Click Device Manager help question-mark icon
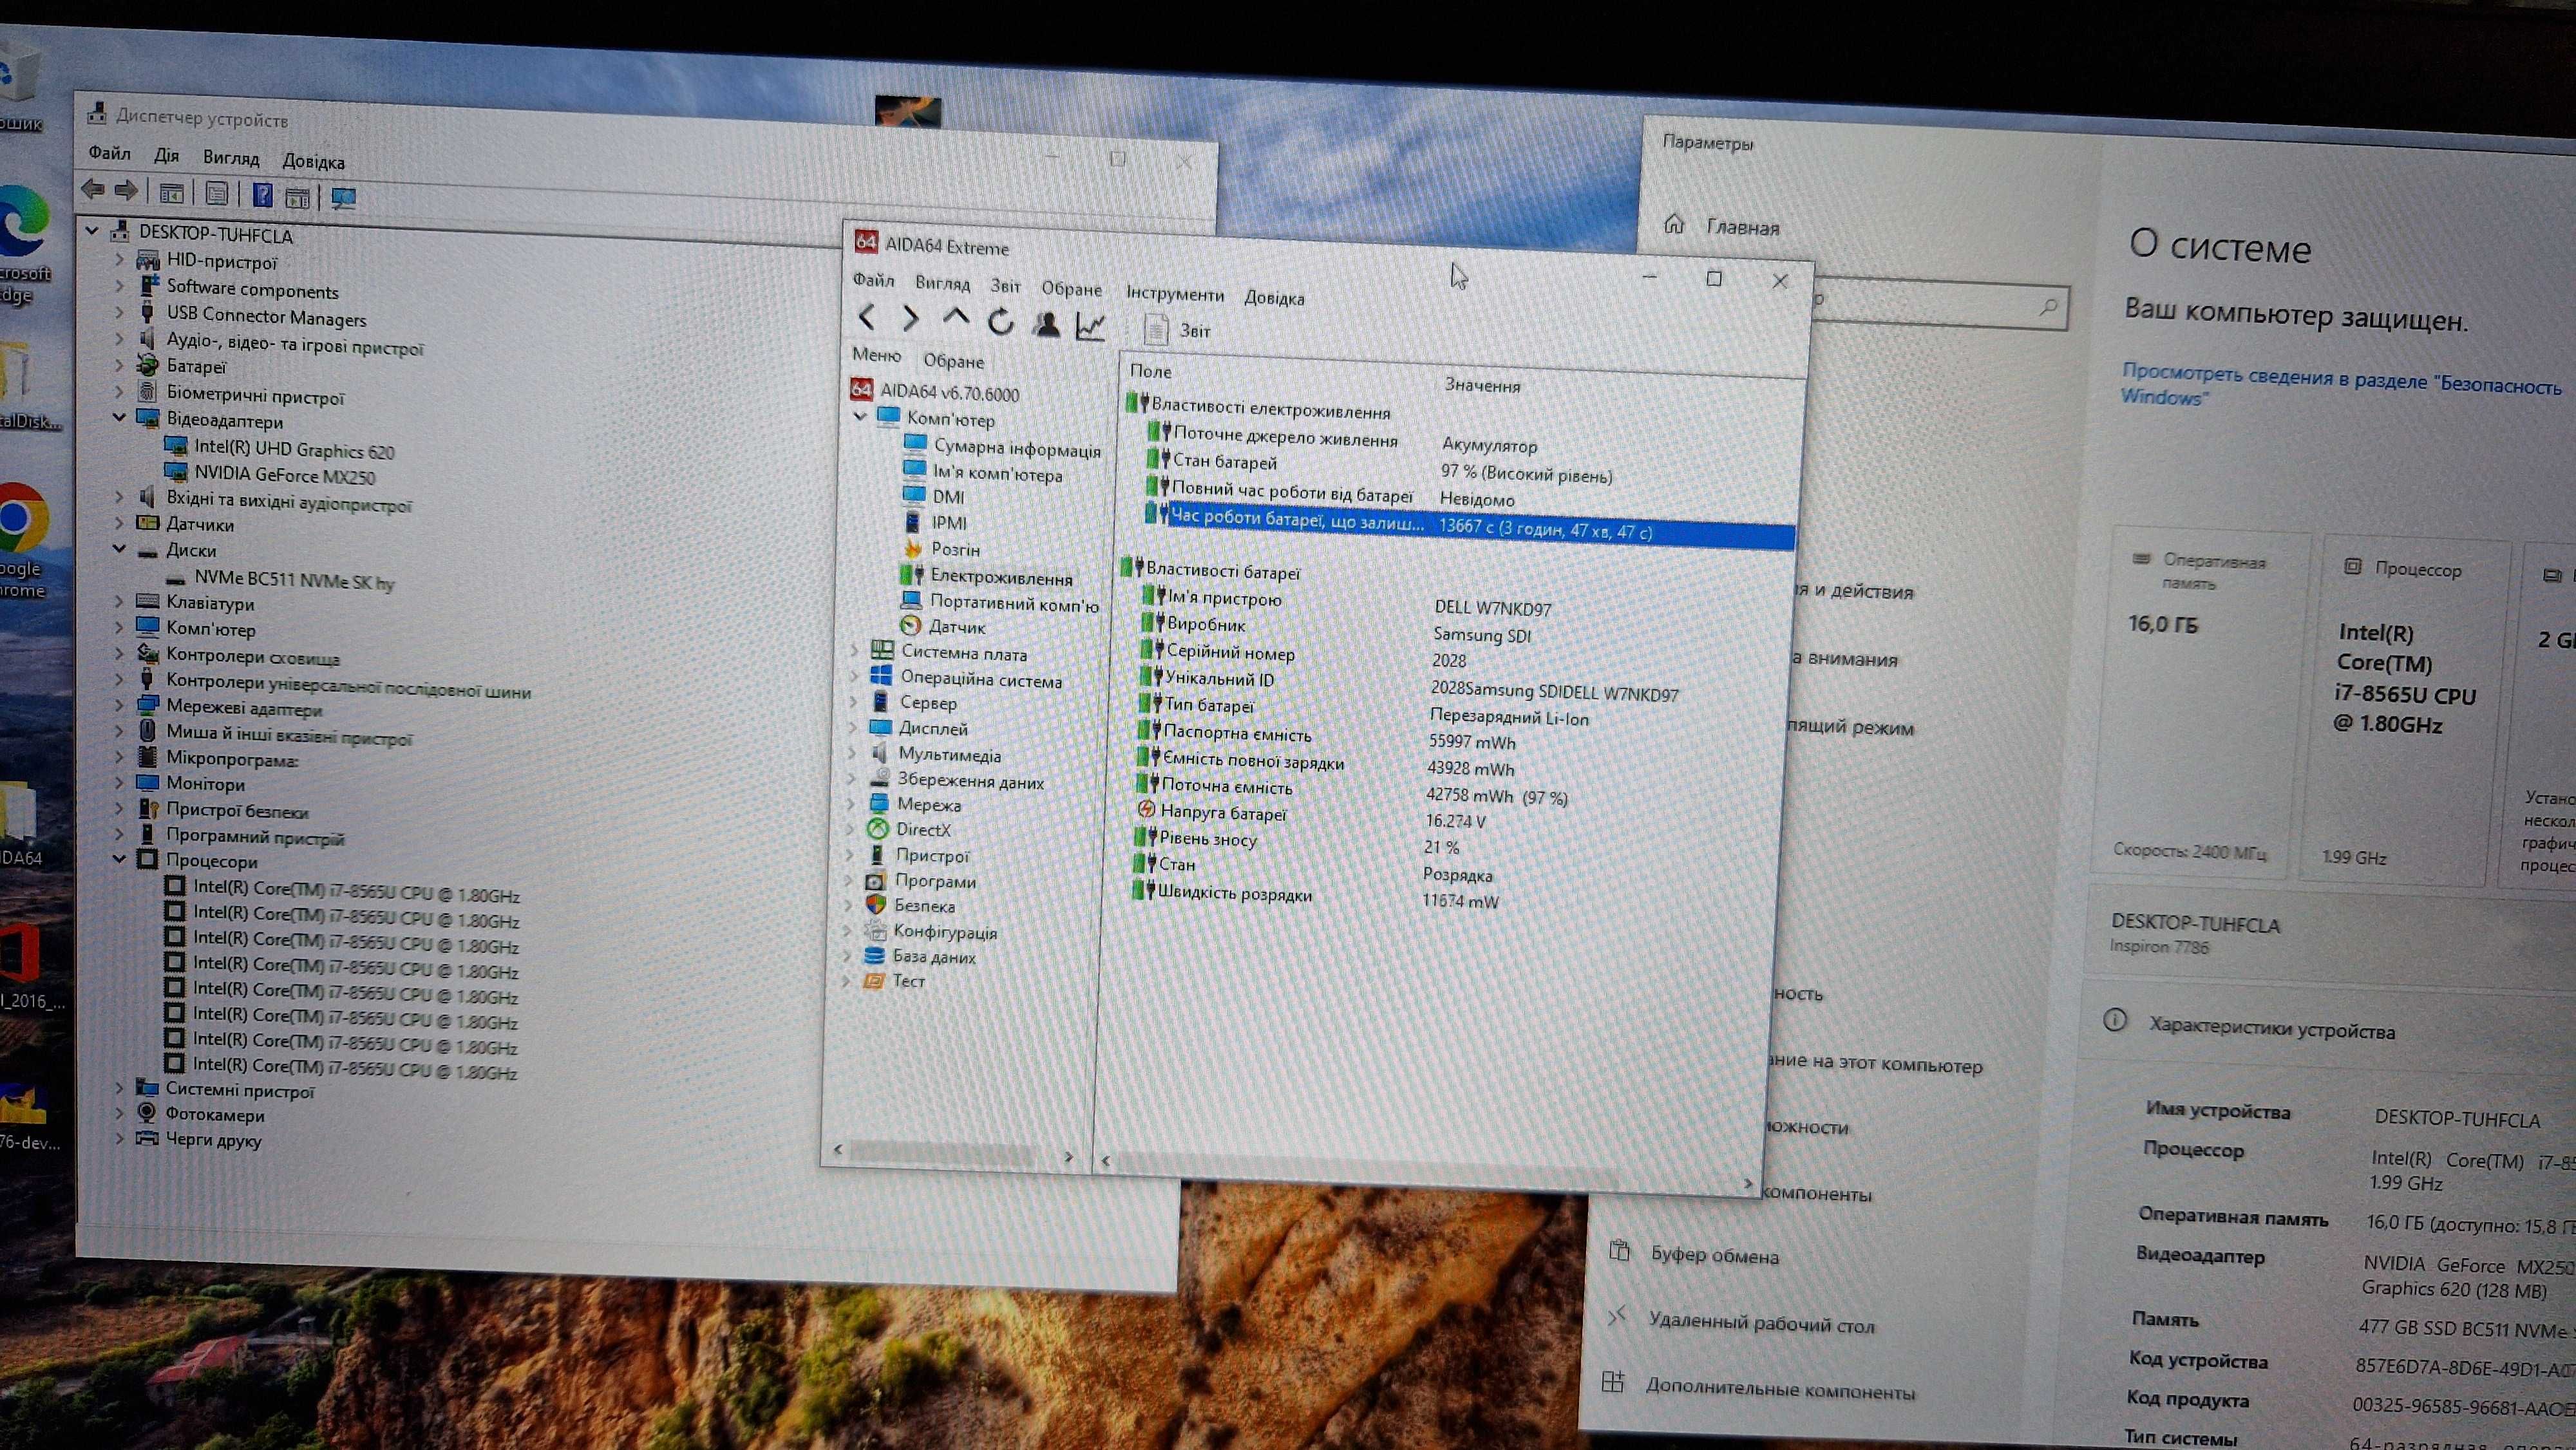2576x1450 pixels. tap(262, 194)
